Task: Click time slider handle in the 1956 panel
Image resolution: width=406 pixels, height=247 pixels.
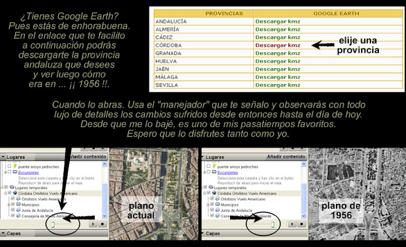Action: (x=273, y=224)
